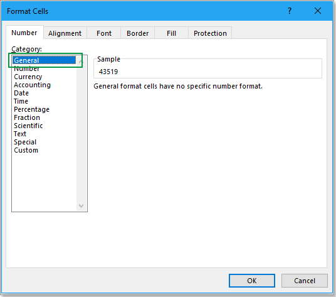Viewport: 336px width, 297px height.
Task: Click the Cancel button
Action: click(x=305, y=281)
